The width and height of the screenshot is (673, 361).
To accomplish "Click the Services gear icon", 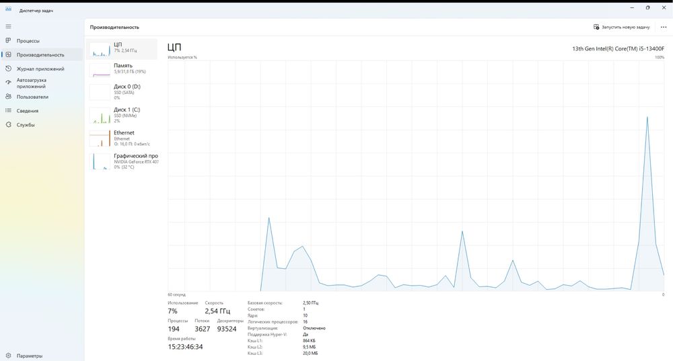I will (x=8, y=125).
